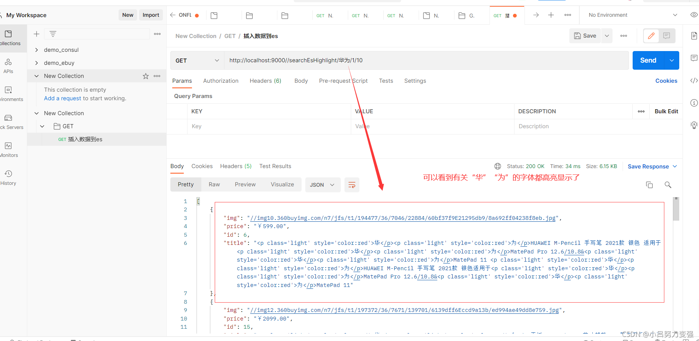Open more actions for the highlighted New Collection
Image resolution: width=699 pixels, height=341 pixels.
[x=157, y=76]
